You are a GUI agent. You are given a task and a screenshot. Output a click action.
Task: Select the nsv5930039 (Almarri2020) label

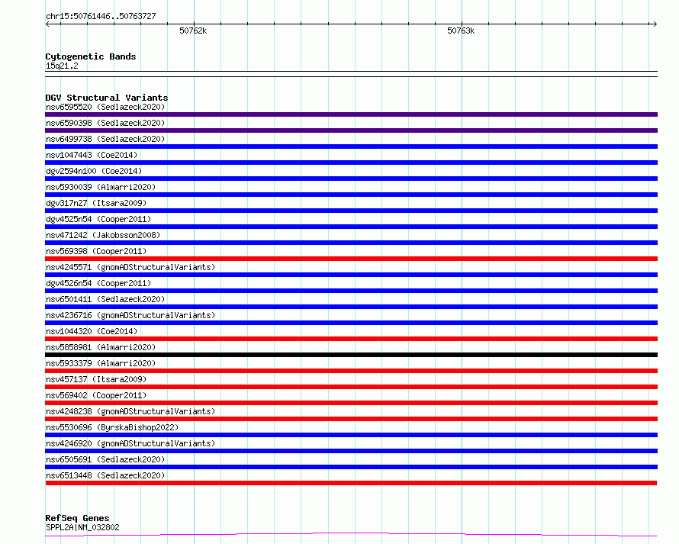coord(101,187)
